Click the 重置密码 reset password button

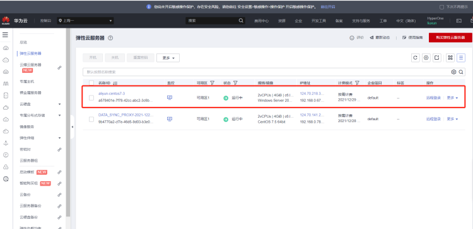point(141,58)
